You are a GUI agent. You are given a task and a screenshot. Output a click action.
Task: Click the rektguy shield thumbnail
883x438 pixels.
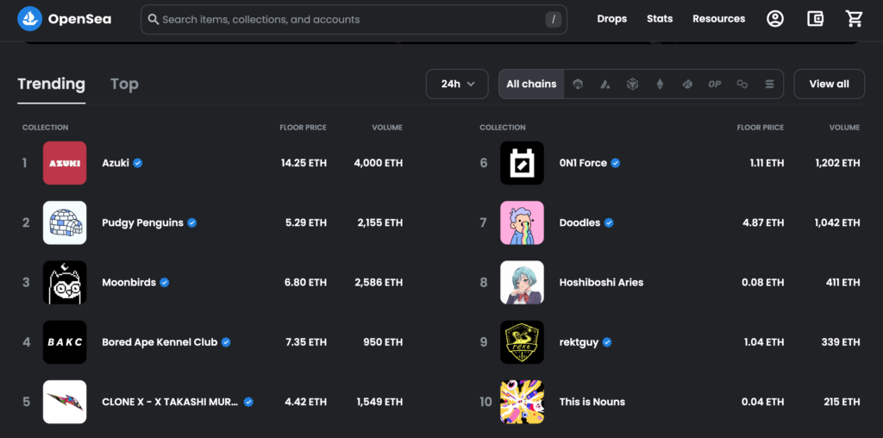(x=522, y=342)
